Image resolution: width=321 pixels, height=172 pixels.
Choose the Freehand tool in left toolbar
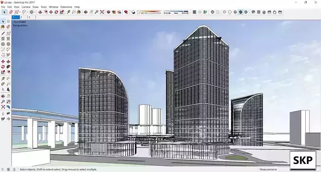tap(8, 33)
